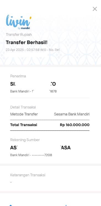
Task: Tap the Penerima section label
Action: coord(18,76)
